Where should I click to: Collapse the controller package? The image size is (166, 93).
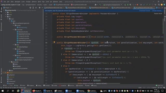pyautogui.click(x=13, y=30)
